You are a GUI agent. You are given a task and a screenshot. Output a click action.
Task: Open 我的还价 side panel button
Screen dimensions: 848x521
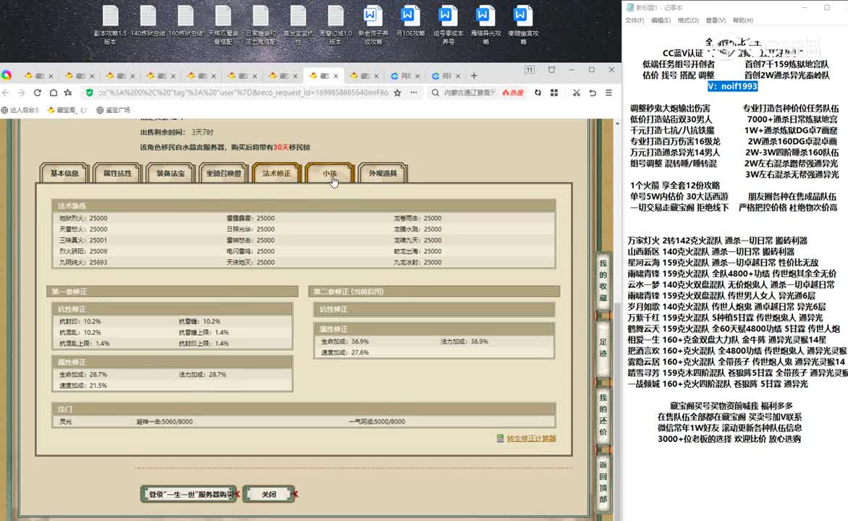[x=603, y=415]
